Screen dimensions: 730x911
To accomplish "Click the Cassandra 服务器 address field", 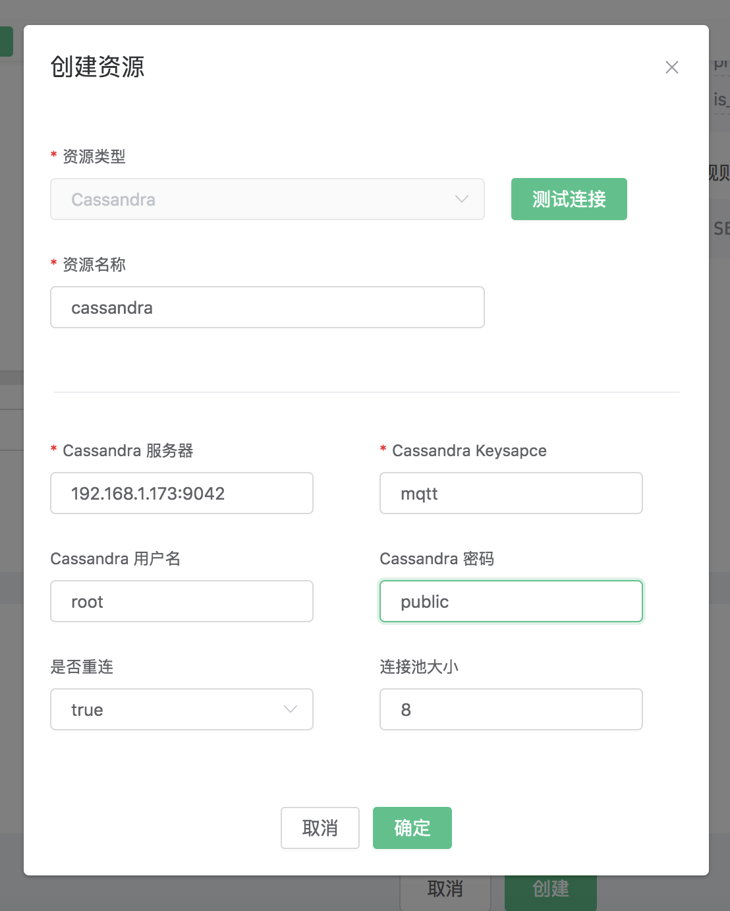I will click(x=181, y=493).
